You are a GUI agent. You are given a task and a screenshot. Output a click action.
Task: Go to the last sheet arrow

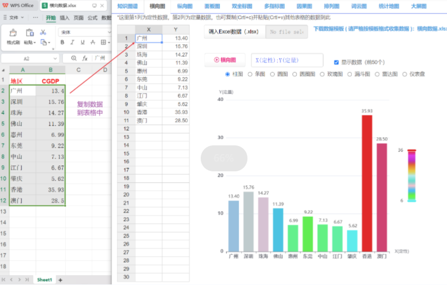(27, 280)
